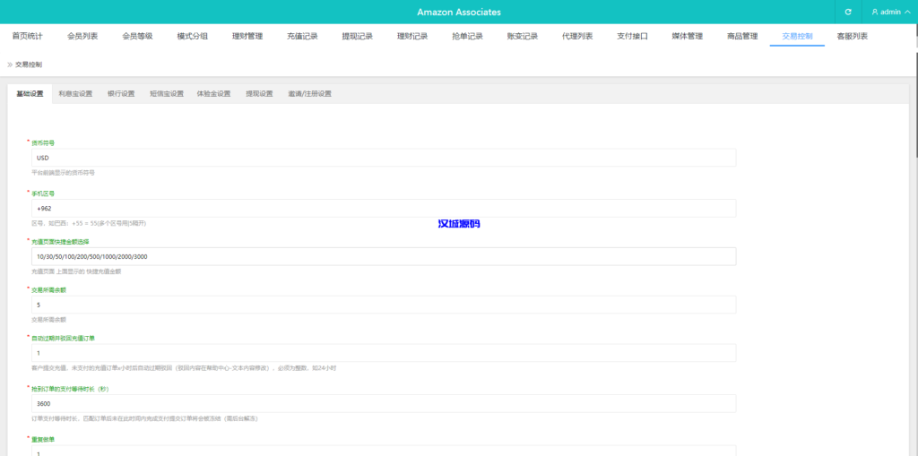Click the 货币符号 field containing USD
Image resolution: width=918 pixels, height=456 pixels.
[x=384, y=158]
